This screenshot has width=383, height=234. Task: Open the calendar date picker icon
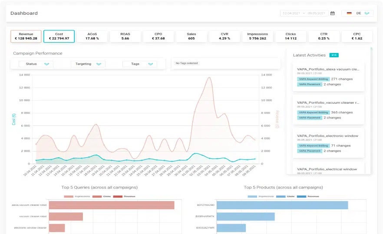[333, 13]
